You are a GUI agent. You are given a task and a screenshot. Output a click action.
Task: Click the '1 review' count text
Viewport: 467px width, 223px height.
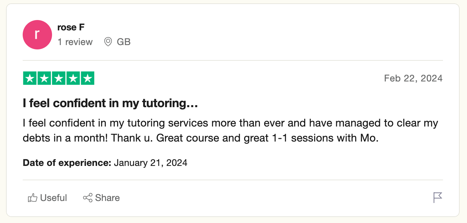(x=75, y=42)
